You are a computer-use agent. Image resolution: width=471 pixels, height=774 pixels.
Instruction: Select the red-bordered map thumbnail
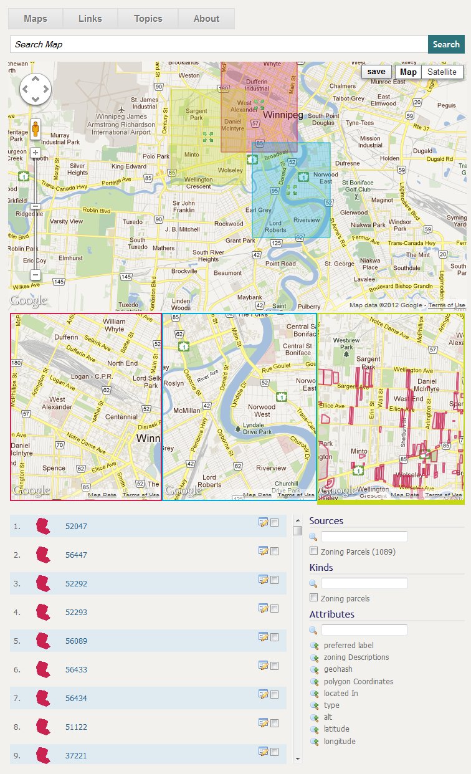click(86, 406)
